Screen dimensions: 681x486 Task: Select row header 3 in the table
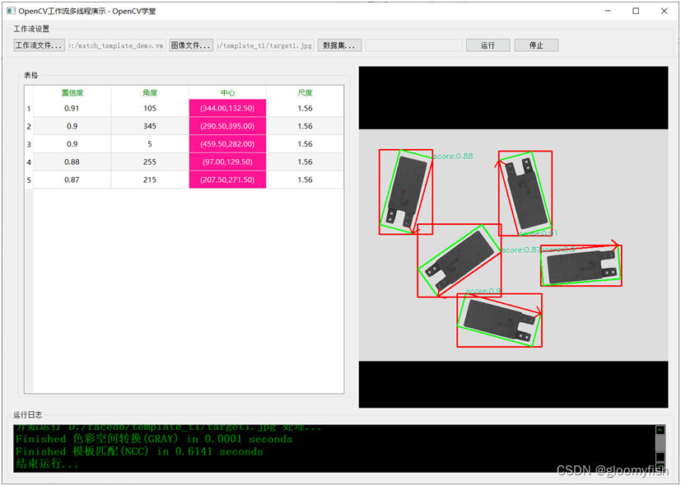(29, 144)
